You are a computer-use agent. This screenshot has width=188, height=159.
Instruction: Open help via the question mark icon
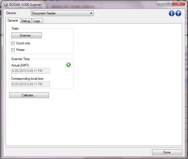pyautogui.click(x=178, y=13)
